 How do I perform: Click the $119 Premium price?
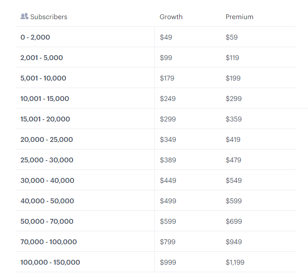pos(232,58)
